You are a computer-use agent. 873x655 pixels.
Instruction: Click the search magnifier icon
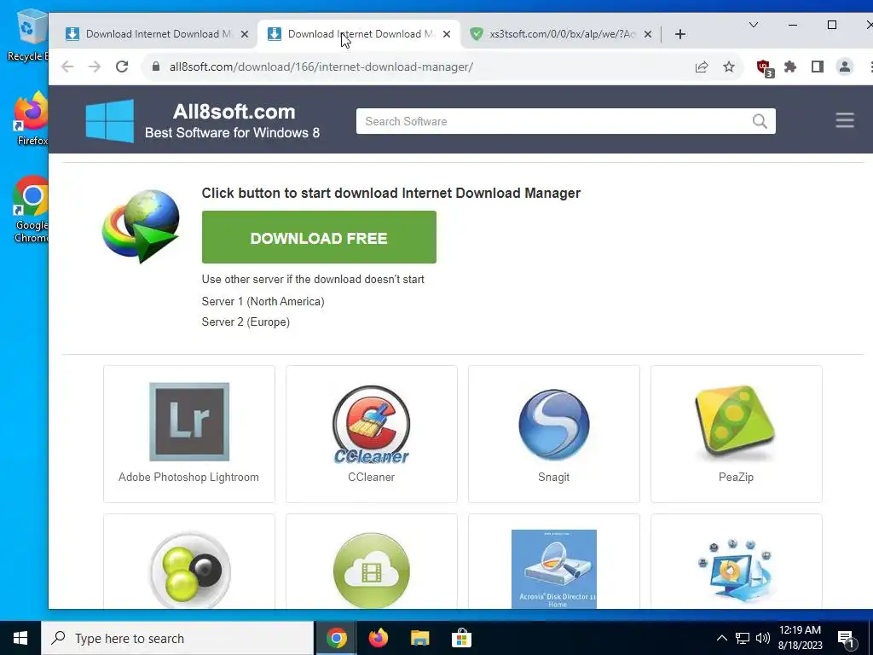coord(760,121)
